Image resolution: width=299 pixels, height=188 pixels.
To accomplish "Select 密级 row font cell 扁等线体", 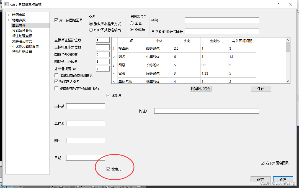I will click(159, 73).
